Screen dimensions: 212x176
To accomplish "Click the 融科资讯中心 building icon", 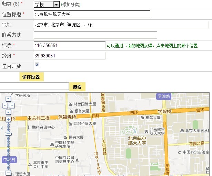I will (x=29, y=127).
